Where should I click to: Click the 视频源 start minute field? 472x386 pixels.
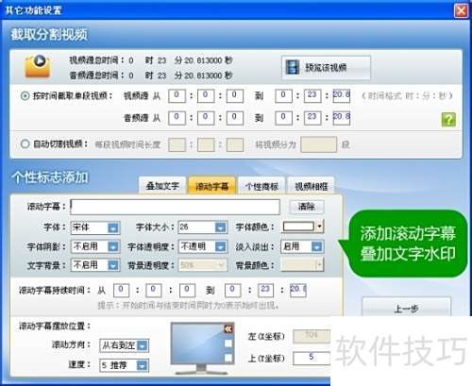pos(206,96)
